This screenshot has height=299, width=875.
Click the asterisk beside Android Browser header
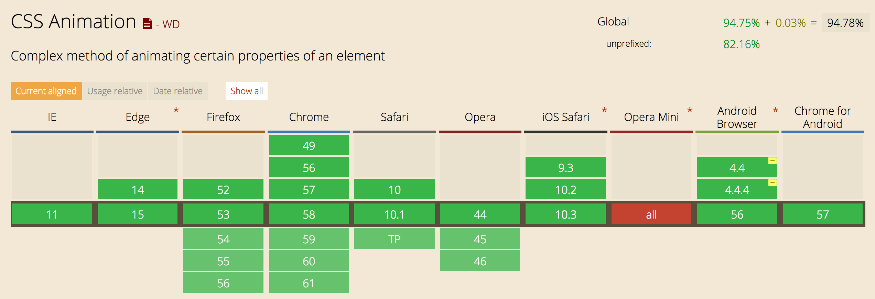pos(775,111)
